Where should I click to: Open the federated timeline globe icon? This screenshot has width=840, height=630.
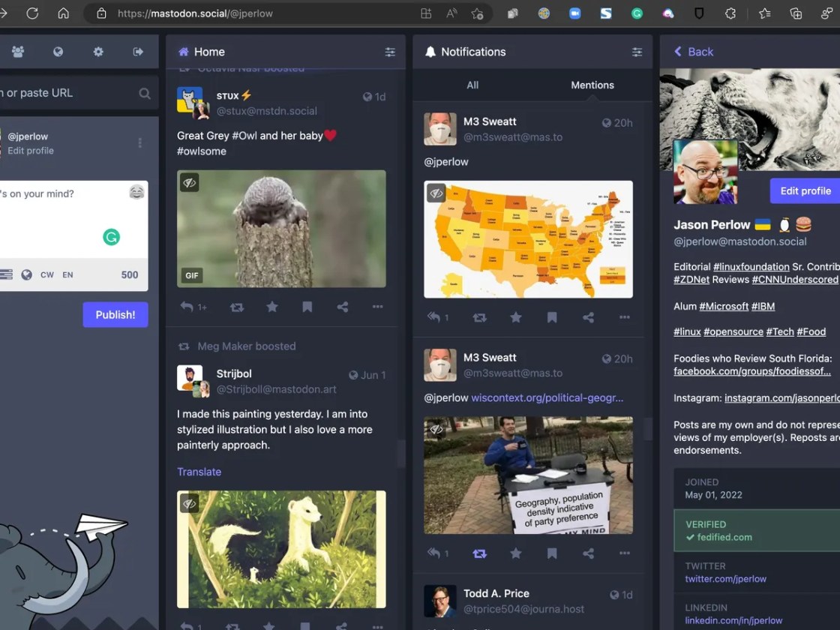pos(58,52)
